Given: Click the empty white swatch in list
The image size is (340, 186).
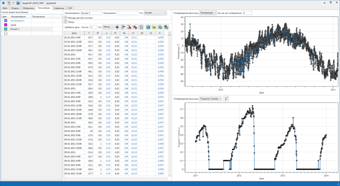Looking at the screenshot, I should click(x=6, y=33).
